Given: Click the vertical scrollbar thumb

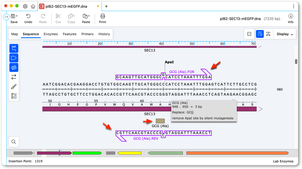Looking at the screenshot, I should [x=296, y=61].
